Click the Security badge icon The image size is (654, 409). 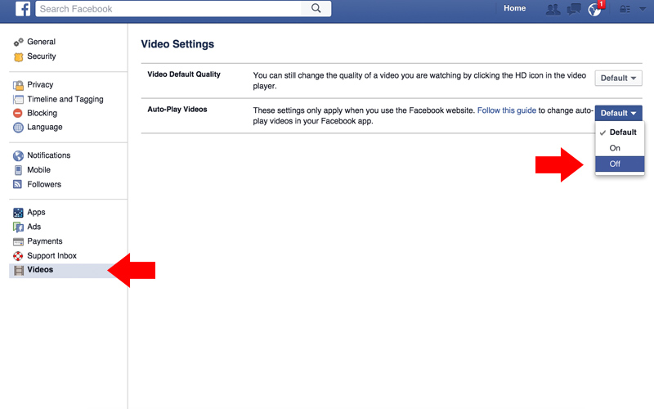tap(18, 56)
